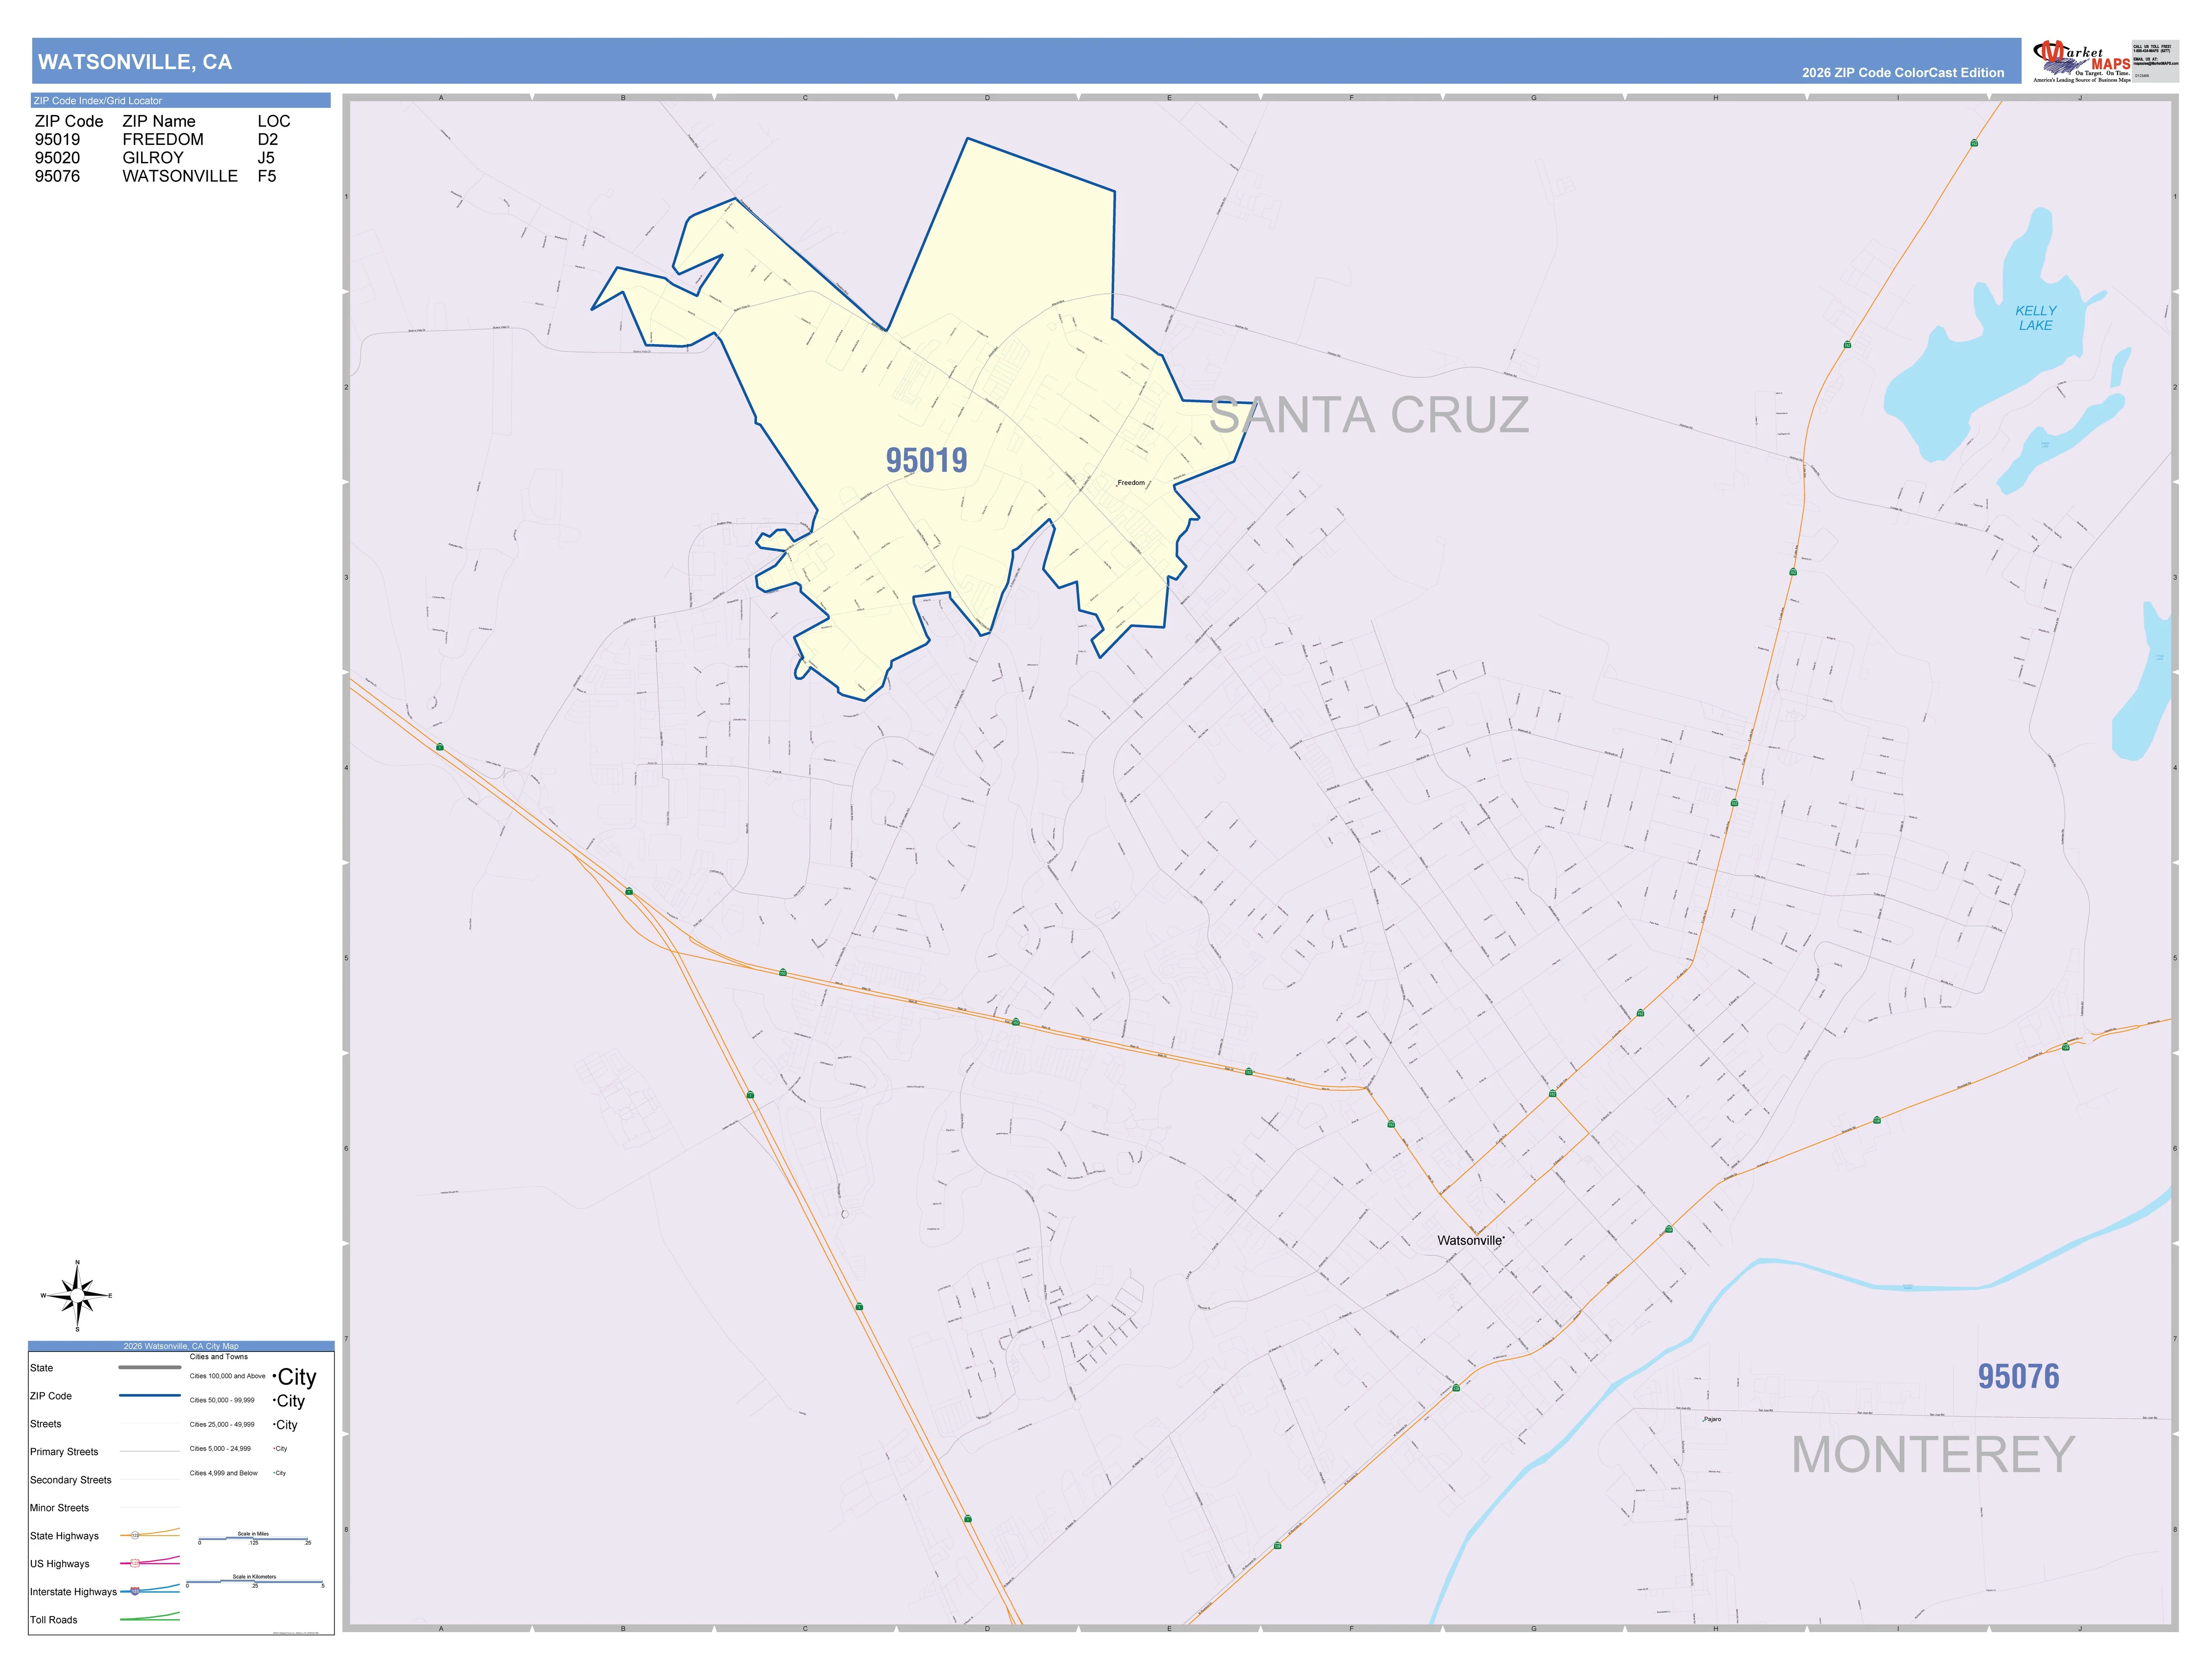The image size is (2212, 1667).
Task: Click the highway shield beside Kelly Lake
Action: coord(1847,345)
